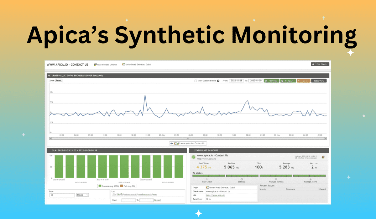Screen dimensions: 376x219
Task: Click the Analyze Metrics magnifier icon
Action: [276, 179]
